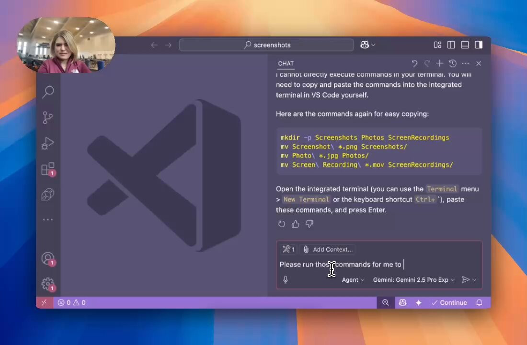
Task: Click Add Context button
Action: (328, 249)
